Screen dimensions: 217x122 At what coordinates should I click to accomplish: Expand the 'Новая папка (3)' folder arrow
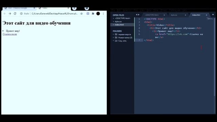113,38
